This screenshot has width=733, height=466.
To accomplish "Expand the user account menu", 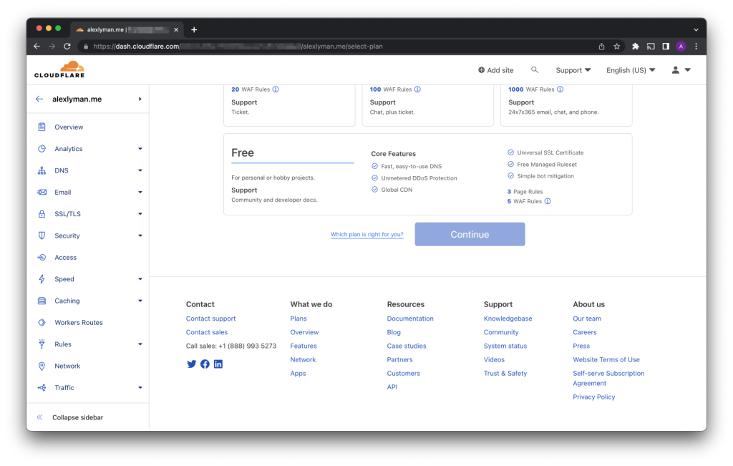I will [681, 70].
